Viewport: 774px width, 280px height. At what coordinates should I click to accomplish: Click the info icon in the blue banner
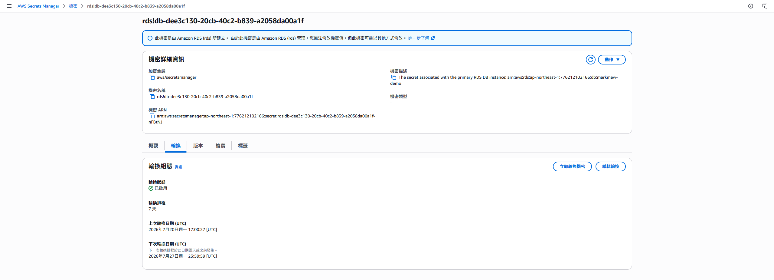(x=150, y=38)
